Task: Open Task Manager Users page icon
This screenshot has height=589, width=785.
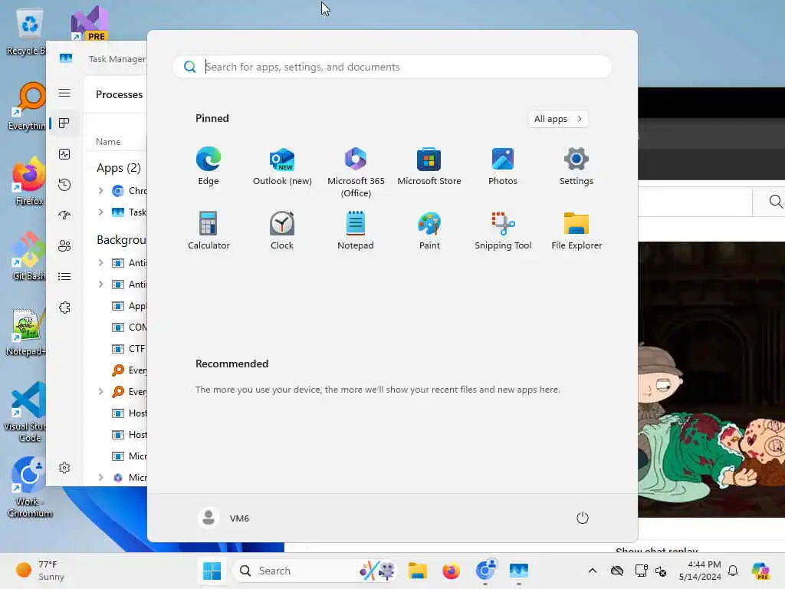Action: [64, 246]
